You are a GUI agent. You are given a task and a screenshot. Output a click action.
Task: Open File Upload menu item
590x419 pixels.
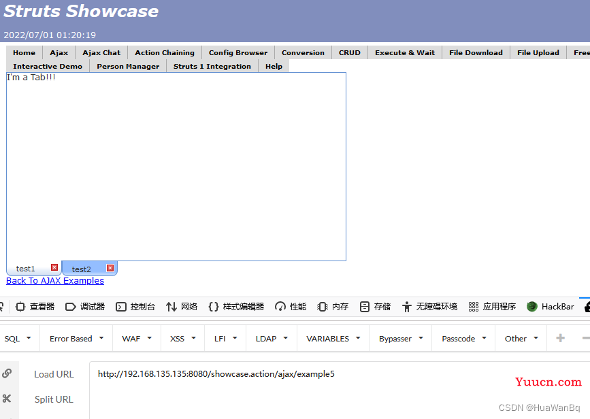coord(538,52)
